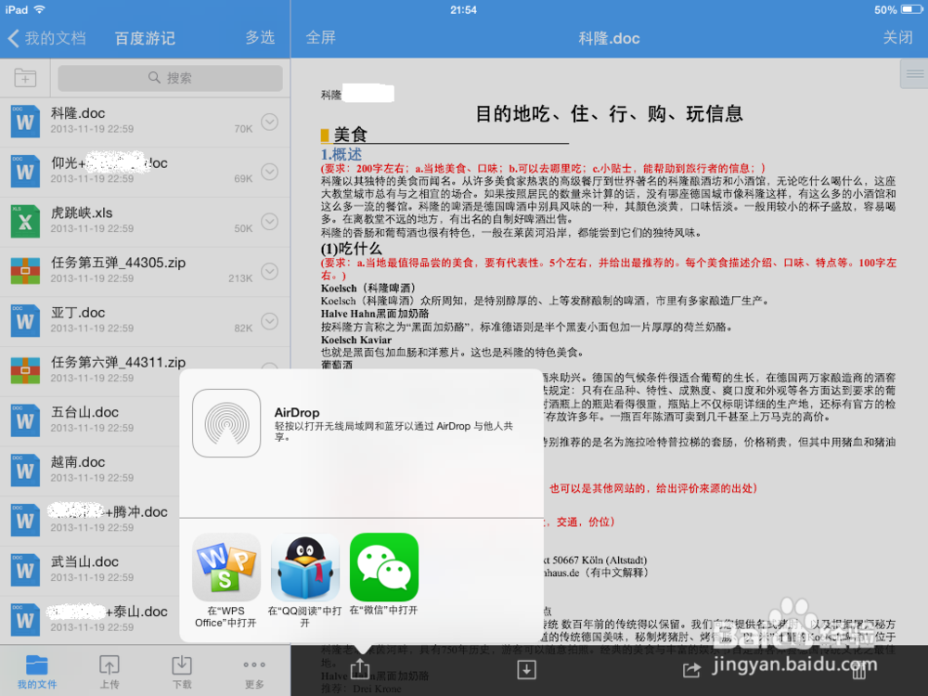Go back to 我的文档
This screenshot has width=928, height=696.
(47, 38)
